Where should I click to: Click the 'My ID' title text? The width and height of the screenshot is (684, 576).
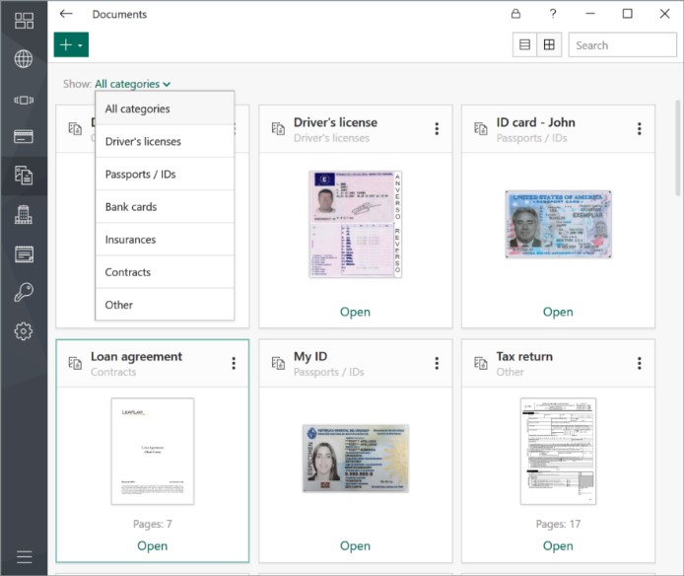pyautogui.click(x=310, y=357)
